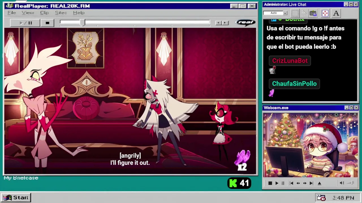Open the View menu in RealPlayer
Viewport: 362px width, 203px height.
(x=28, y=13)
